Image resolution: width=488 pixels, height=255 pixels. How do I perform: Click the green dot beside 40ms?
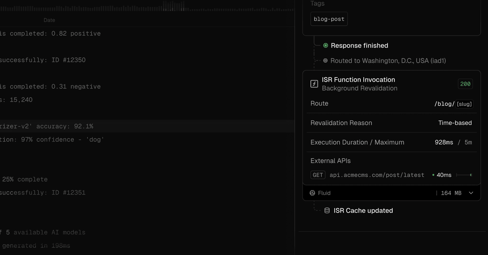(x=433, y=175)
